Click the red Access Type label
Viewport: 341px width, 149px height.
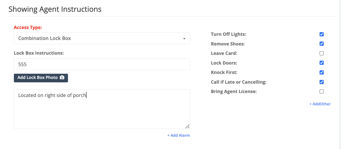click(x=28, y=27)
